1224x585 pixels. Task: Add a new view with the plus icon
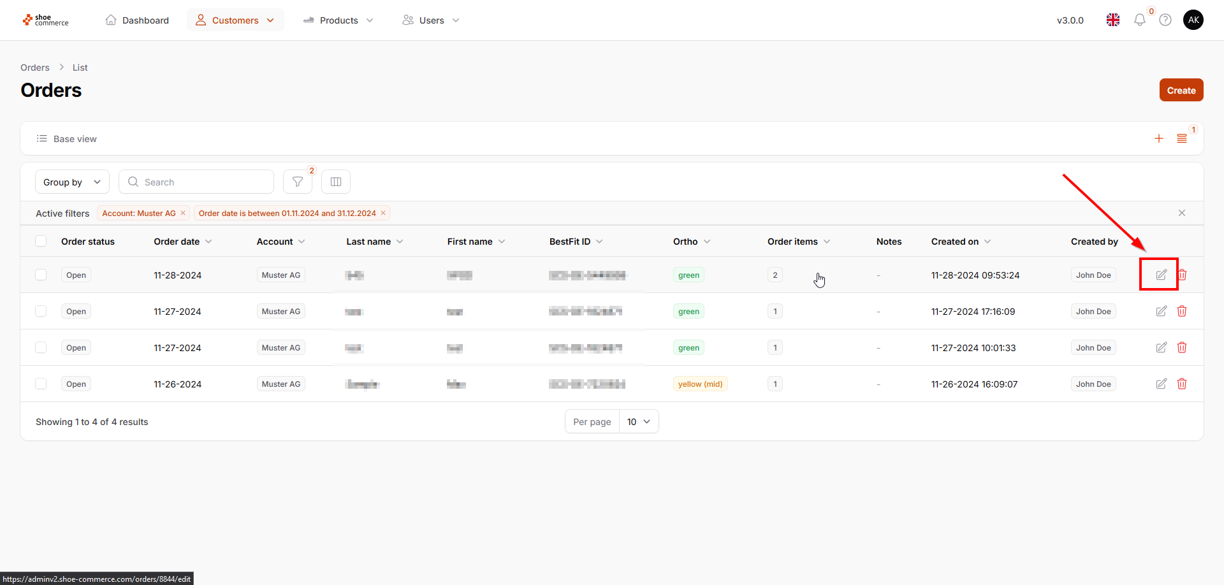[x=1159, y=139]
